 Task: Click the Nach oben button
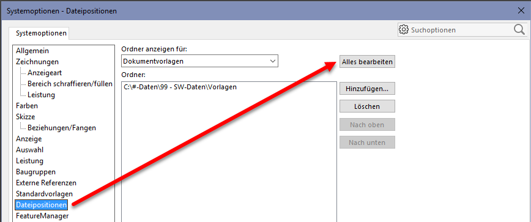point(368,125)
